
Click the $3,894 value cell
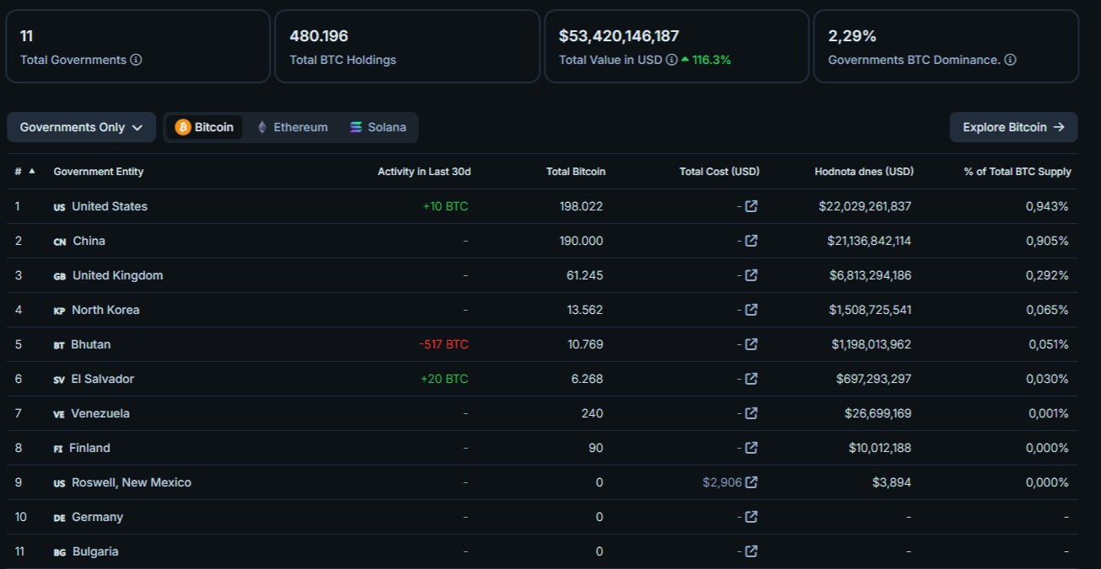[892, 482]
